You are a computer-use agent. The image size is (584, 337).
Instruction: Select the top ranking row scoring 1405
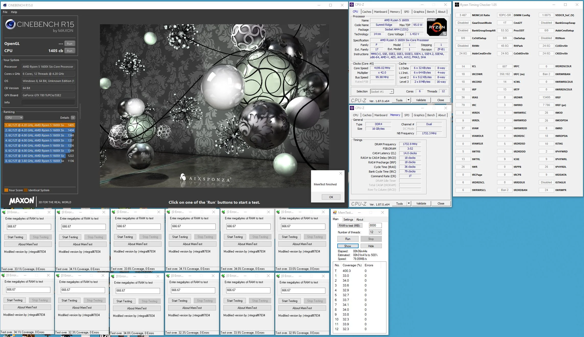coord(40,125)
